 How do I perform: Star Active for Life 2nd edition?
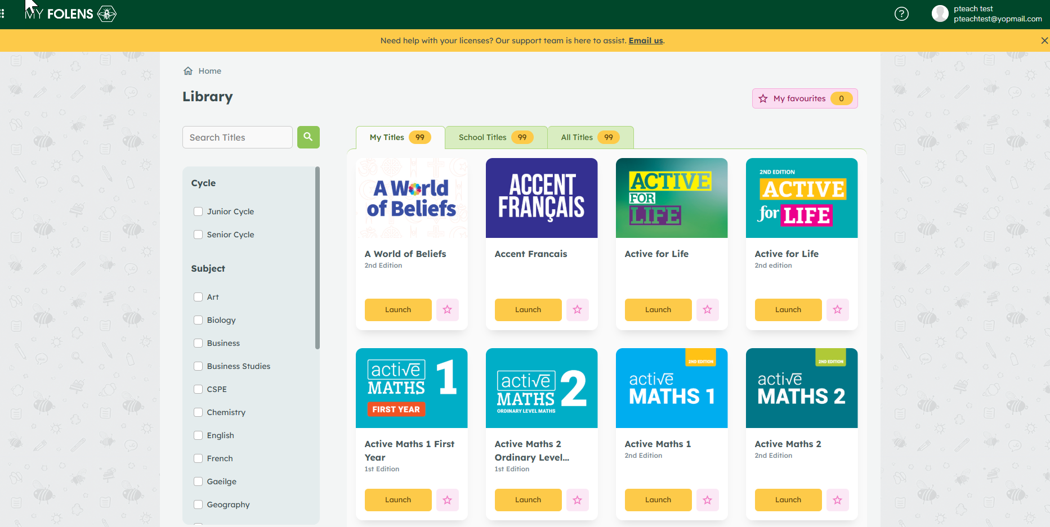(838, 310)
